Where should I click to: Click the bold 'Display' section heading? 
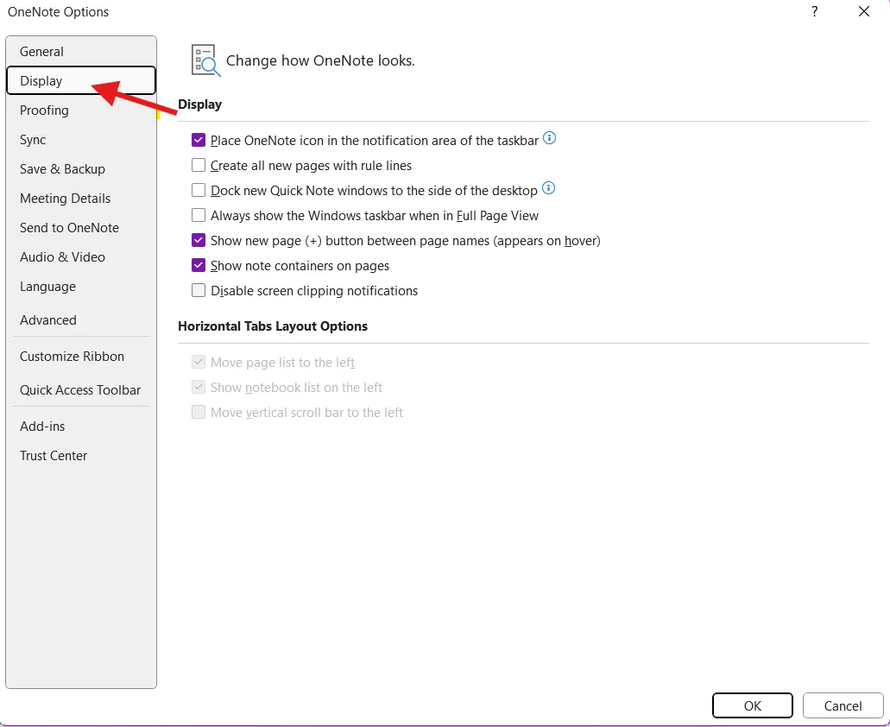[x=199, y=104]
